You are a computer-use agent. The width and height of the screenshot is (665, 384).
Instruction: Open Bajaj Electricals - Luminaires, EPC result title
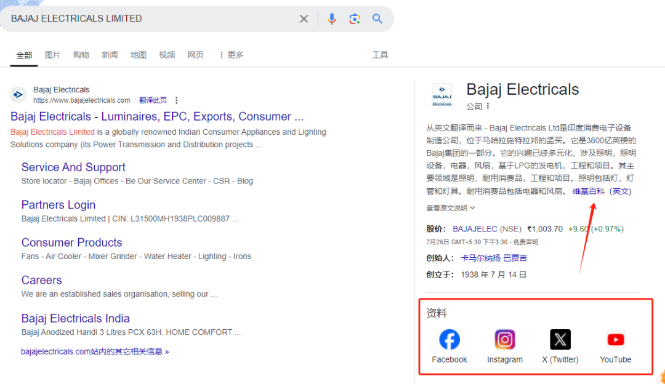pos(157,116)
